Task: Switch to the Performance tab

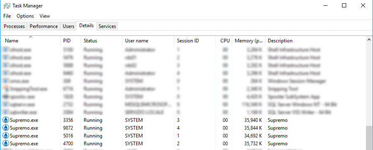Action: (x=44, y=26)
